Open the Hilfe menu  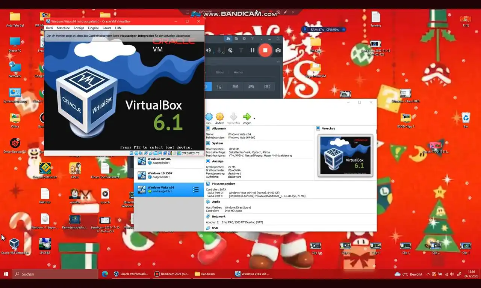point(118,28)
